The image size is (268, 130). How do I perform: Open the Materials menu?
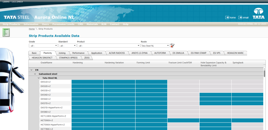pyautogui.click(x=92, y=24)
